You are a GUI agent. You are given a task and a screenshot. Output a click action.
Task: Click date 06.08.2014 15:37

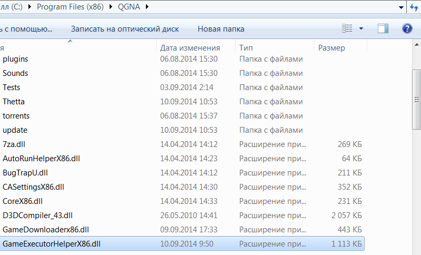(189, 116)
